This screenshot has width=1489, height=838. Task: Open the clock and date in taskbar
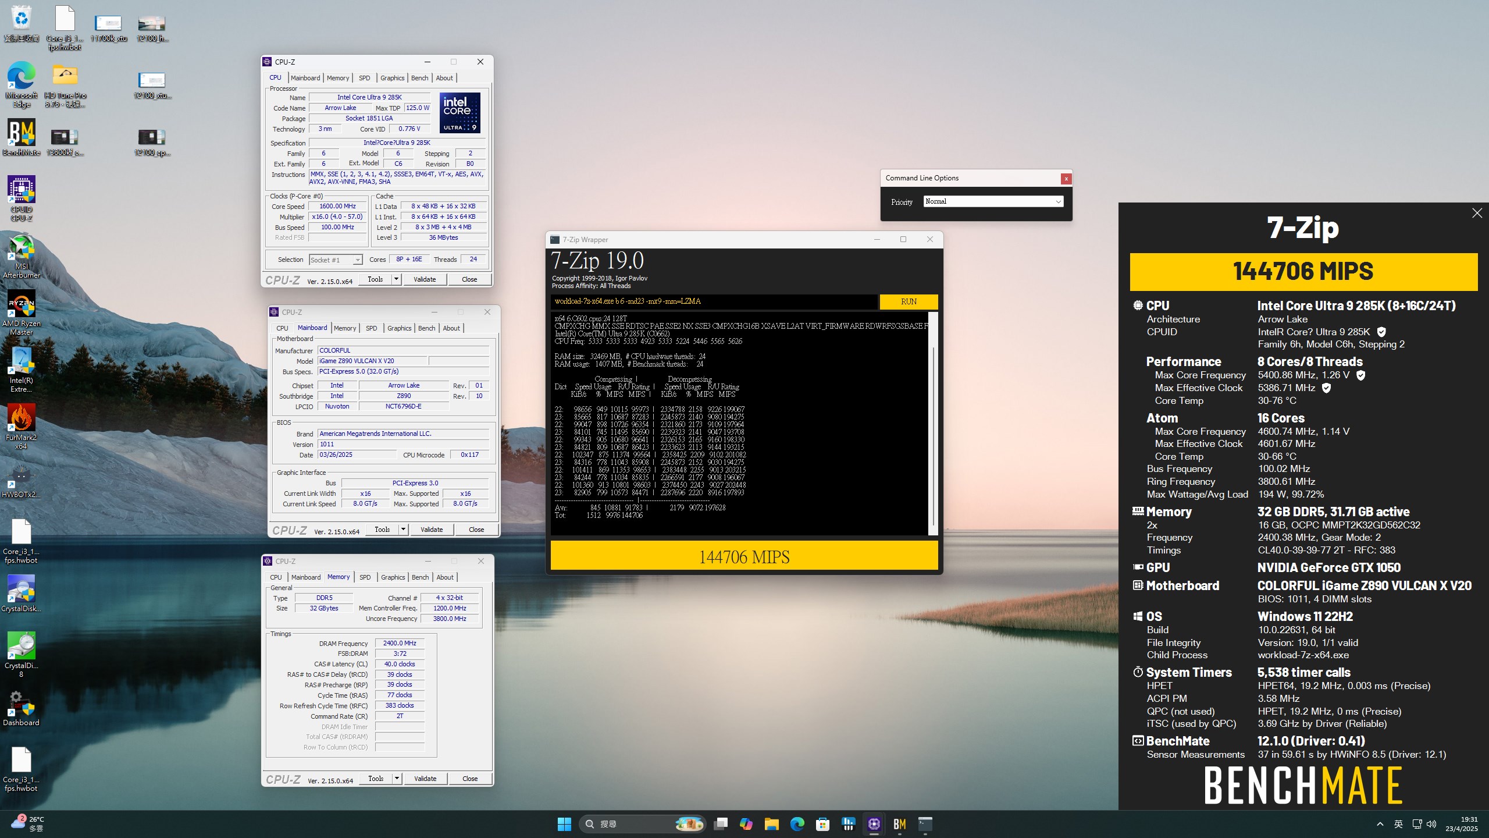point(1461,824)
